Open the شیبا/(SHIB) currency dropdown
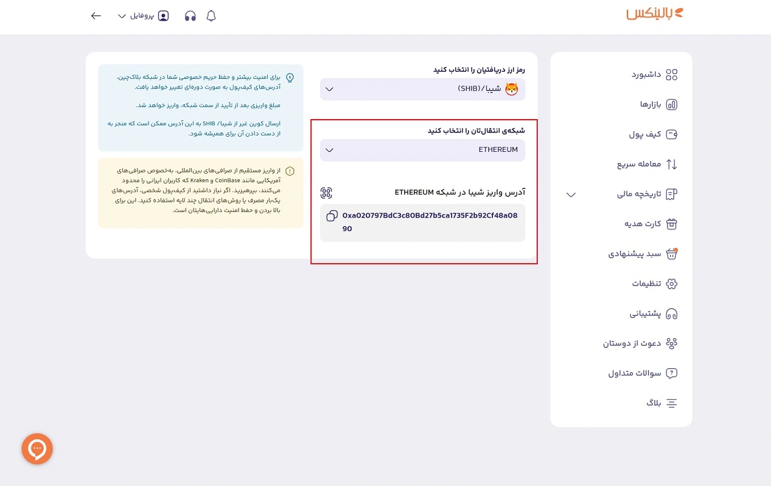The height and width of the screenshot is (486, 771). click(422, 89)
